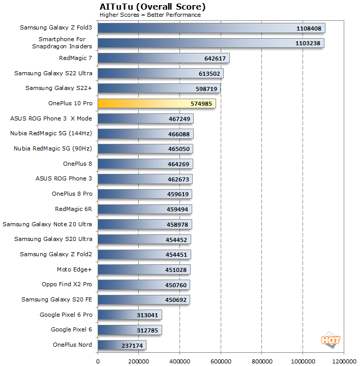The image size is (360, 366).
Task: Click the 450692 score value
Action: (176, 300)
